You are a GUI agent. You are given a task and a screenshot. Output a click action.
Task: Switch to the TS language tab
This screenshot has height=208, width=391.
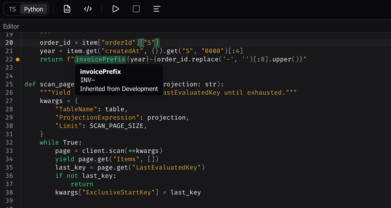(x=12, y=9)
